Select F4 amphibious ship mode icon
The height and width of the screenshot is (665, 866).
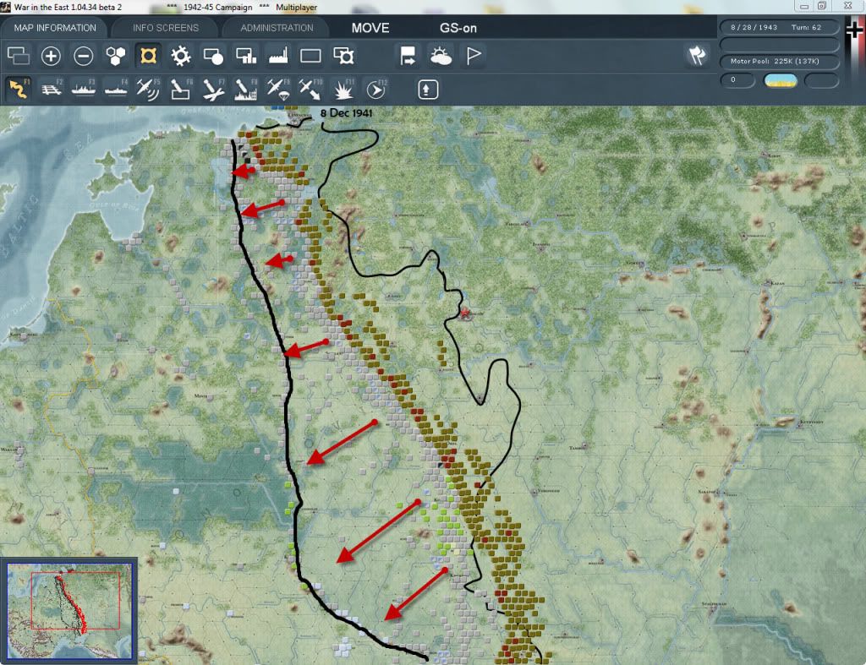tap(115, 90)
